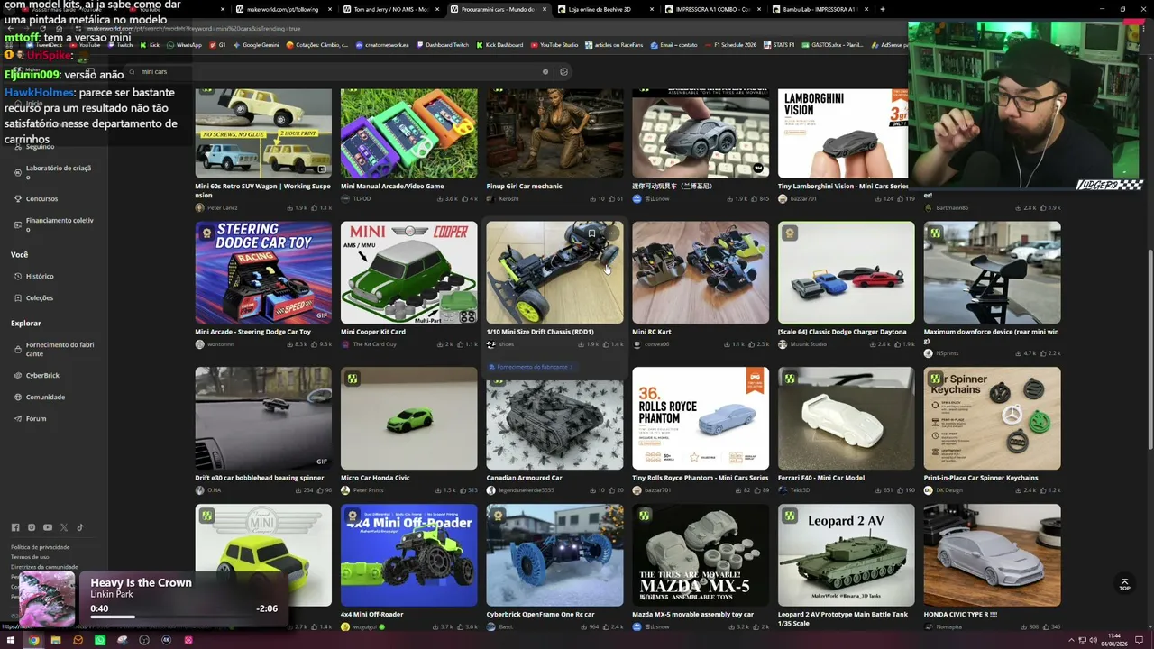Click the badge icon on the Classic Dodge Charger card
This screenshot has width=1154, height=649.
tap(790, 233)
